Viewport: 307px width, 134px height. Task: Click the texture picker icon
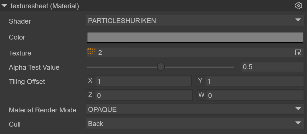298,53
